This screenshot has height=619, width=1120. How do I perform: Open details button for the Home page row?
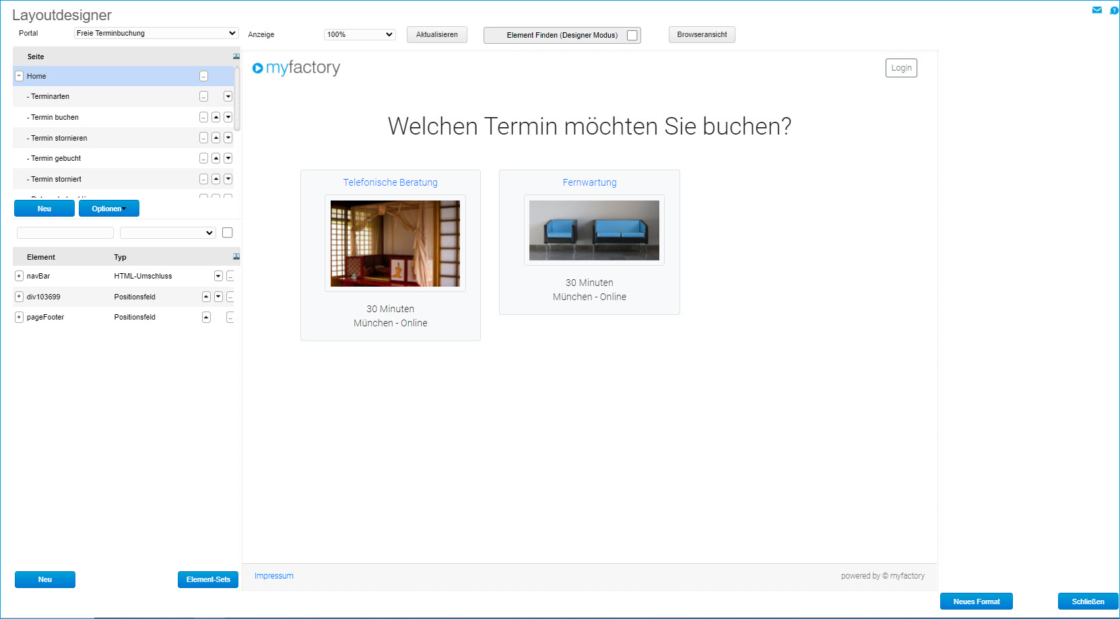(203, 76)
